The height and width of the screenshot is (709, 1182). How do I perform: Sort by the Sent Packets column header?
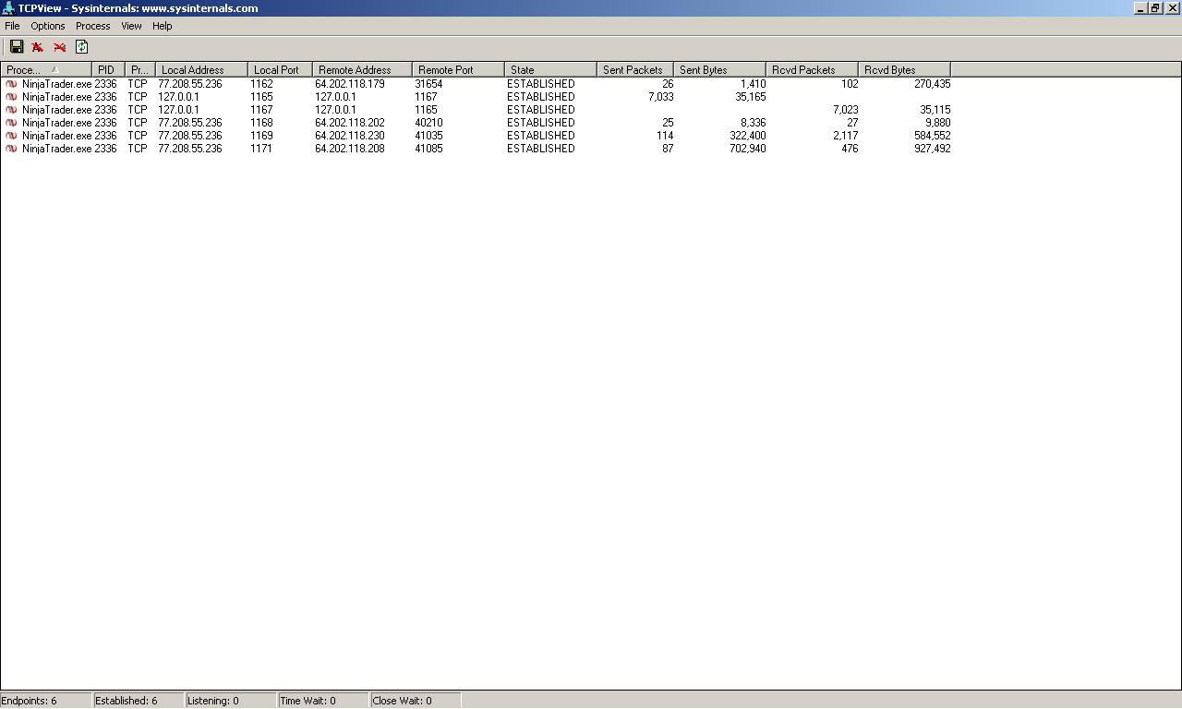635,69
